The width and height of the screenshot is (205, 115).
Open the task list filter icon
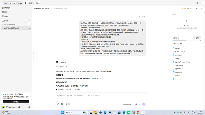coord(29,21)
